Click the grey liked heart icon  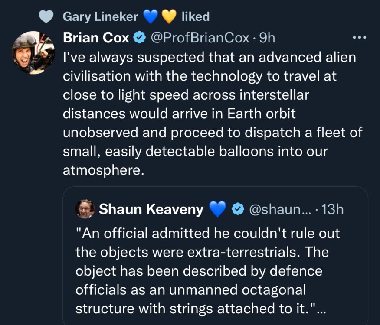46,17
